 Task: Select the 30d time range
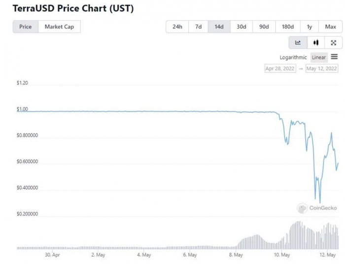241,27
